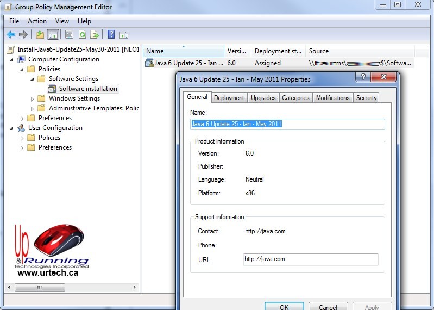This screenshot has height=310, width=434.
Task: Expand Policies under User Configuration
Action: 22,138
